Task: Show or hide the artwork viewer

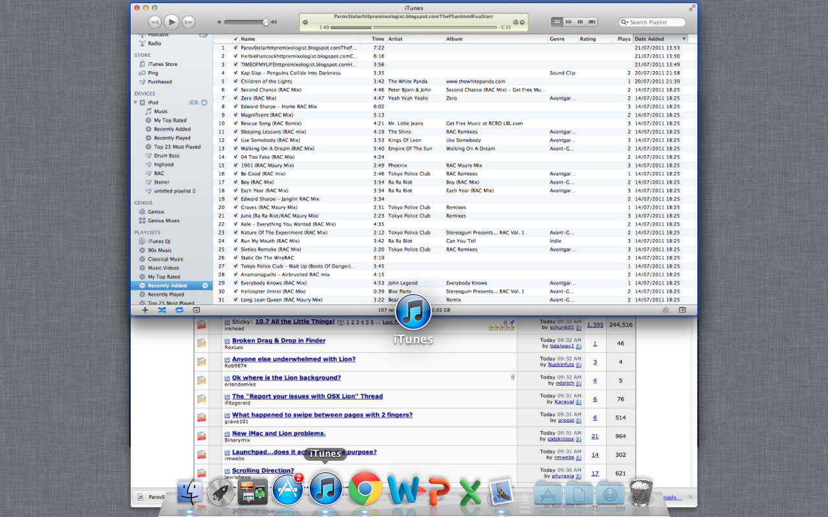Action: coord(197,310)
